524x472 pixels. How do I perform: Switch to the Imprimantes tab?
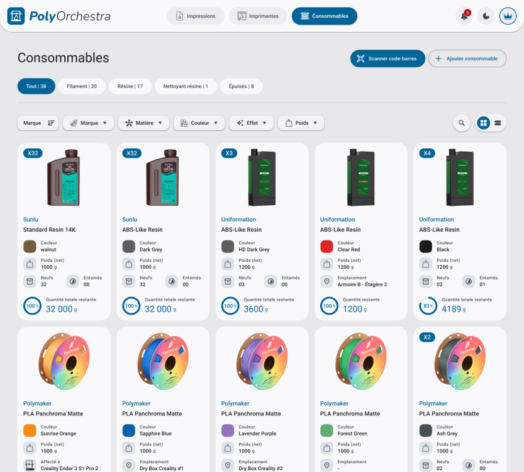point(258,16)
